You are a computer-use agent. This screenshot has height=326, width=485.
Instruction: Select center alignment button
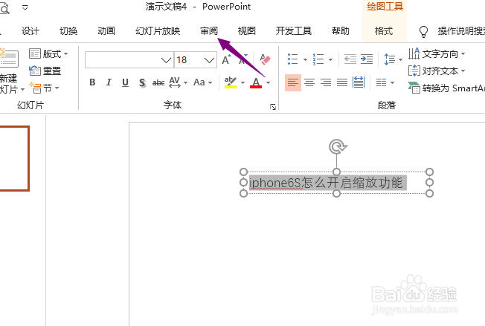(309, 82)
